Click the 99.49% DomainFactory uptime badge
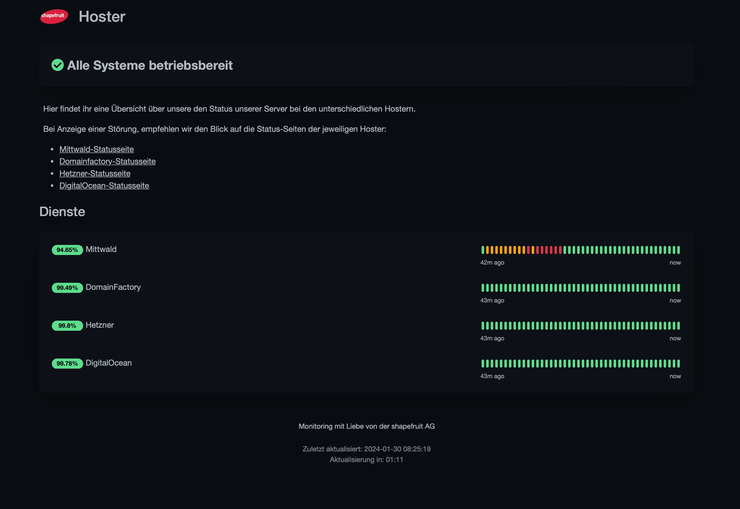 click(x=67, y=288)
